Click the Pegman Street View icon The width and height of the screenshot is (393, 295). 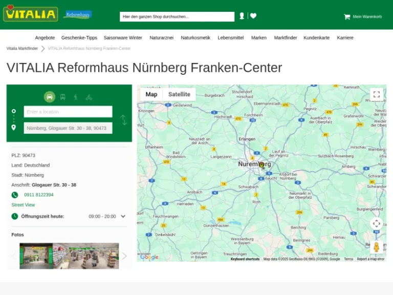pos(377,247)
